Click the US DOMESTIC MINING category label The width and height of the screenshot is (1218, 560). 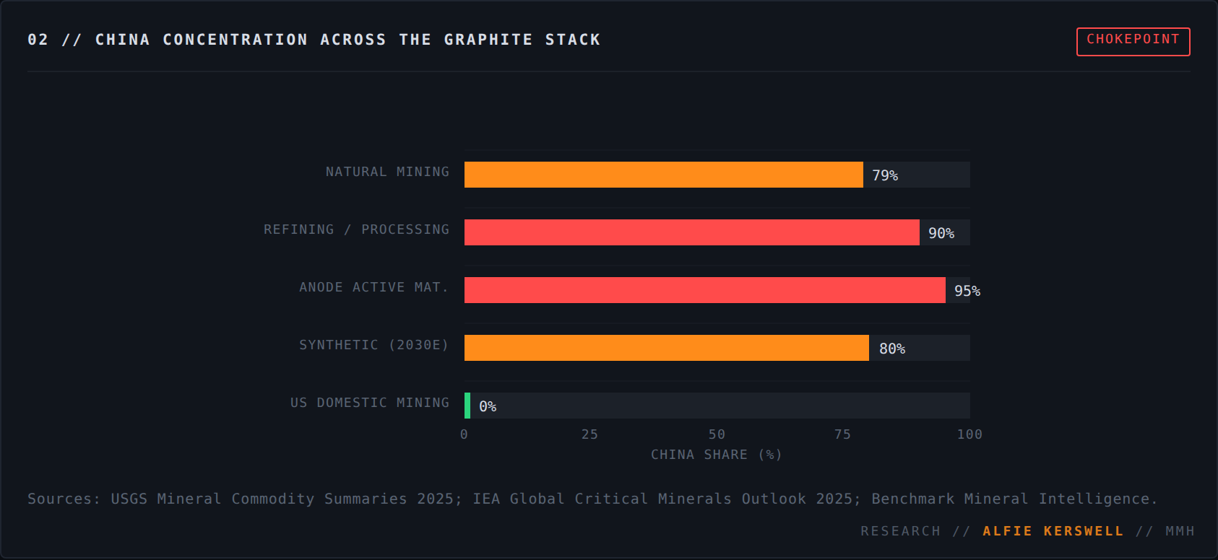click(370, 403)
